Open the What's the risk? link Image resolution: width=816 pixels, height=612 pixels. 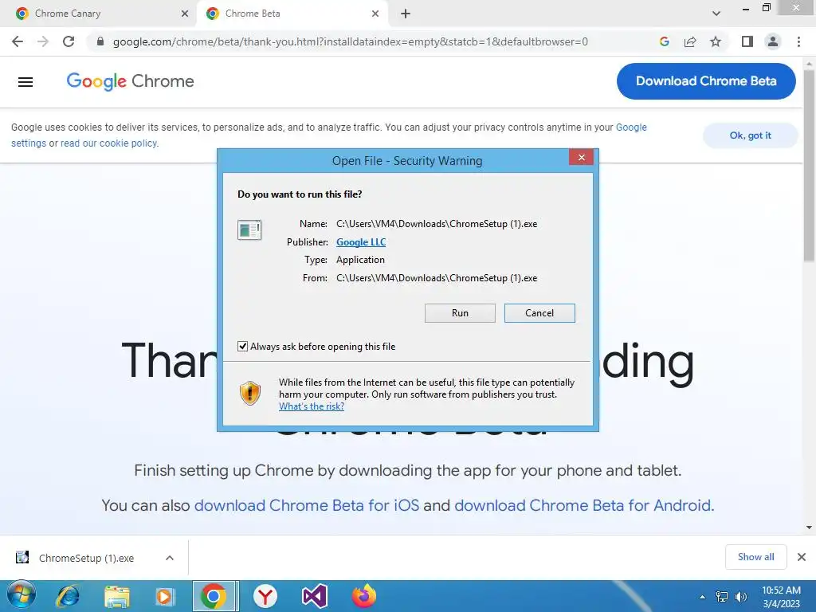coord(312,406)
